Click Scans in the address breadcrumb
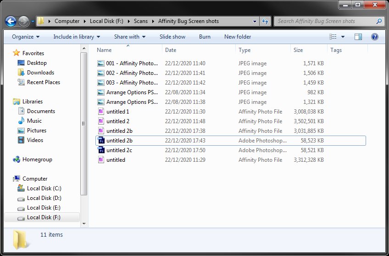Image resolution: width=389 pixels, height=256 pixels. 141,22
